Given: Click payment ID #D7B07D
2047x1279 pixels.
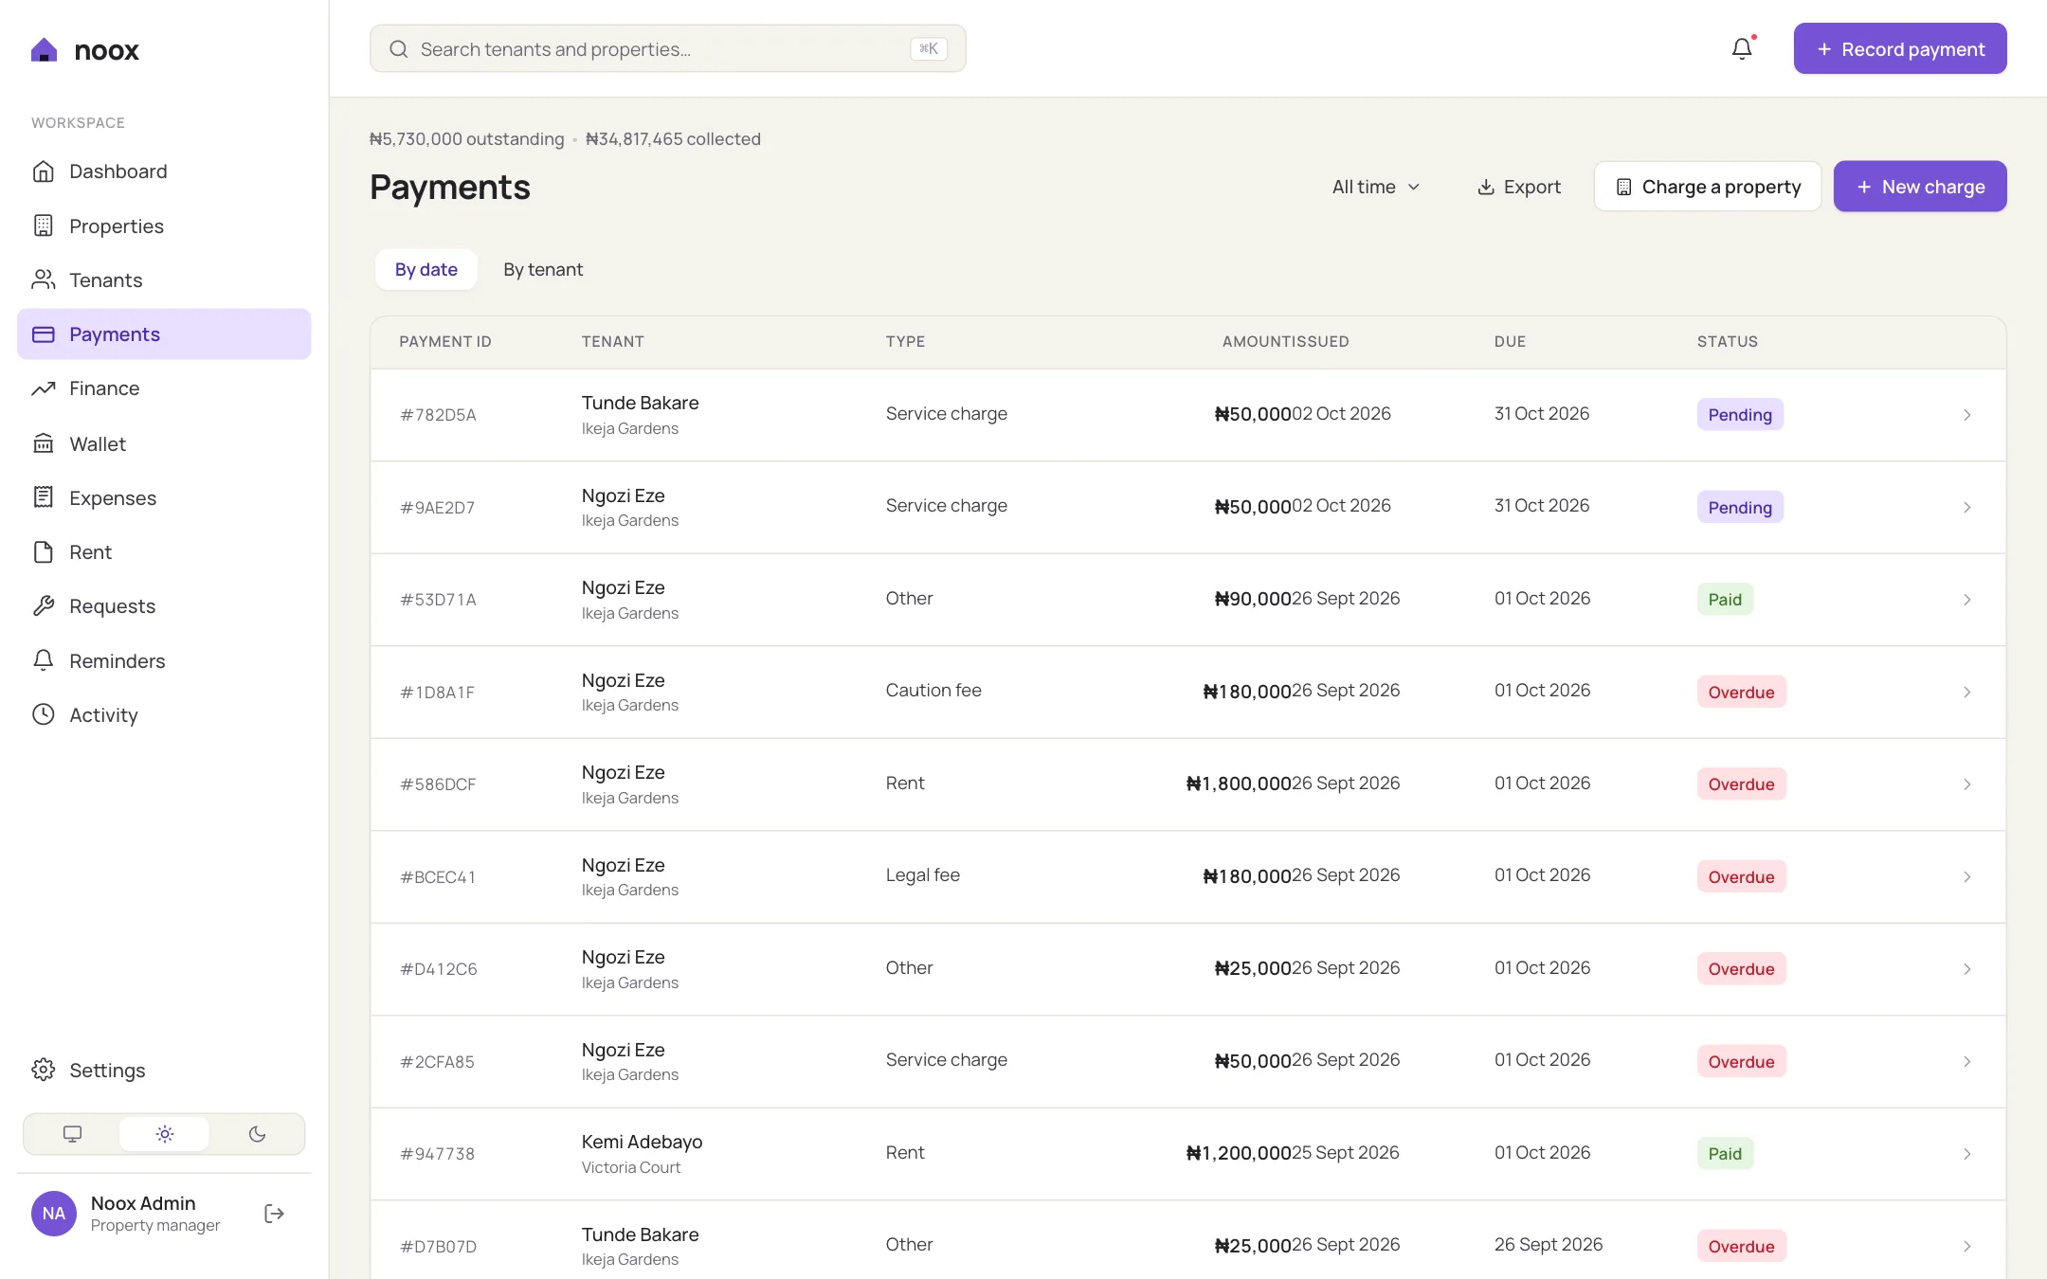Looking at the screenshot, I should pos(438,1247).
